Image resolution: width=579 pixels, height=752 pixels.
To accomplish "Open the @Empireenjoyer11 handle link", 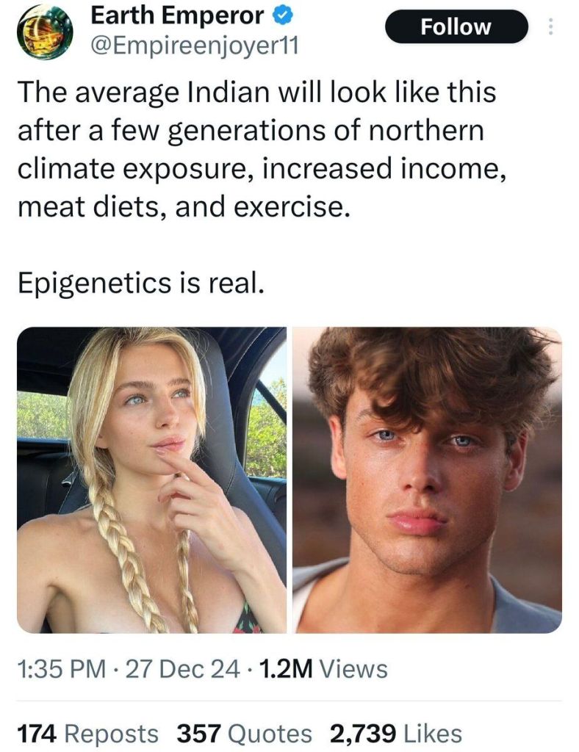I will click(194, 46).
